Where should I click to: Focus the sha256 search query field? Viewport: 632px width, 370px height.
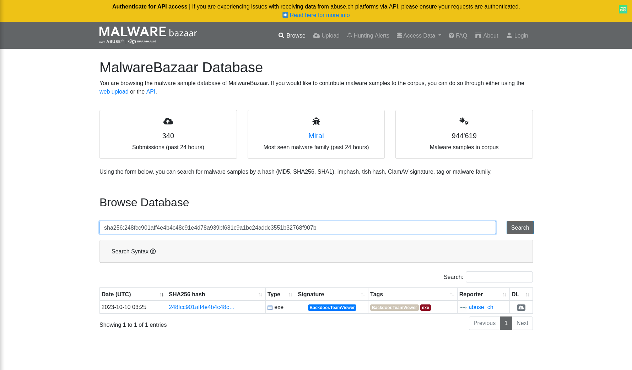click(x=298, y=228)
